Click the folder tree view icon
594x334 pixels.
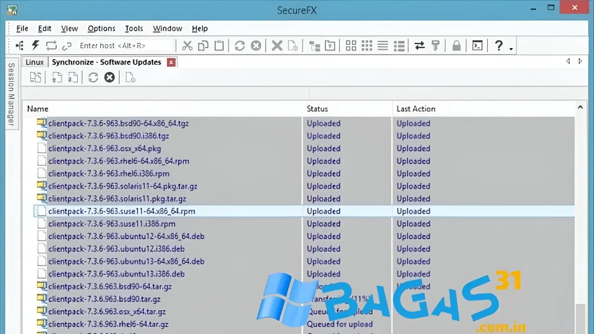tap(314, 46)
